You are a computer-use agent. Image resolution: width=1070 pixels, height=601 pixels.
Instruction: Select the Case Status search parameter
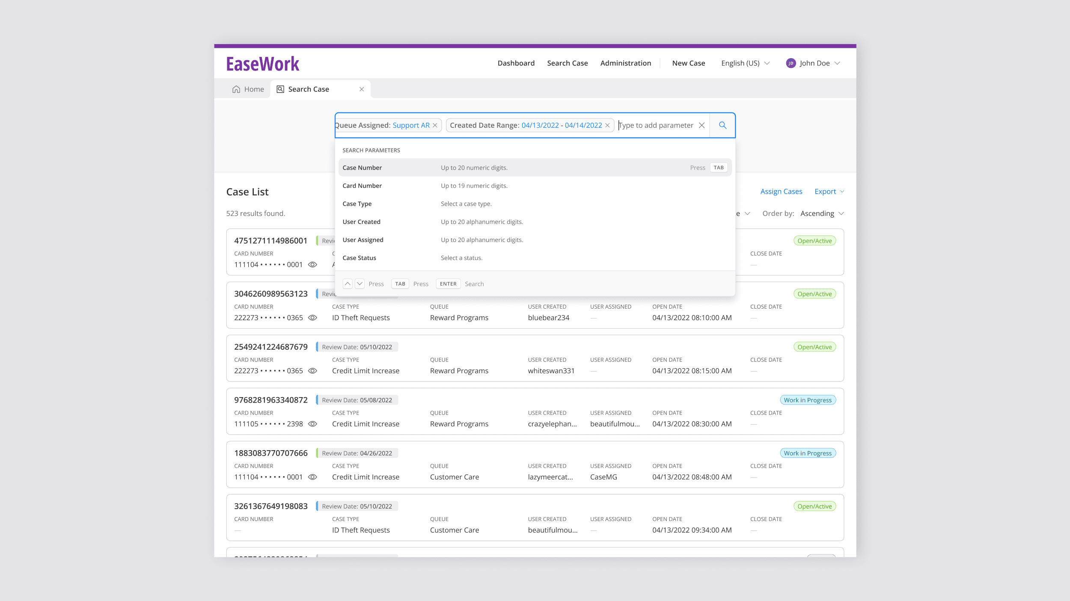click(x=359, y=258)
